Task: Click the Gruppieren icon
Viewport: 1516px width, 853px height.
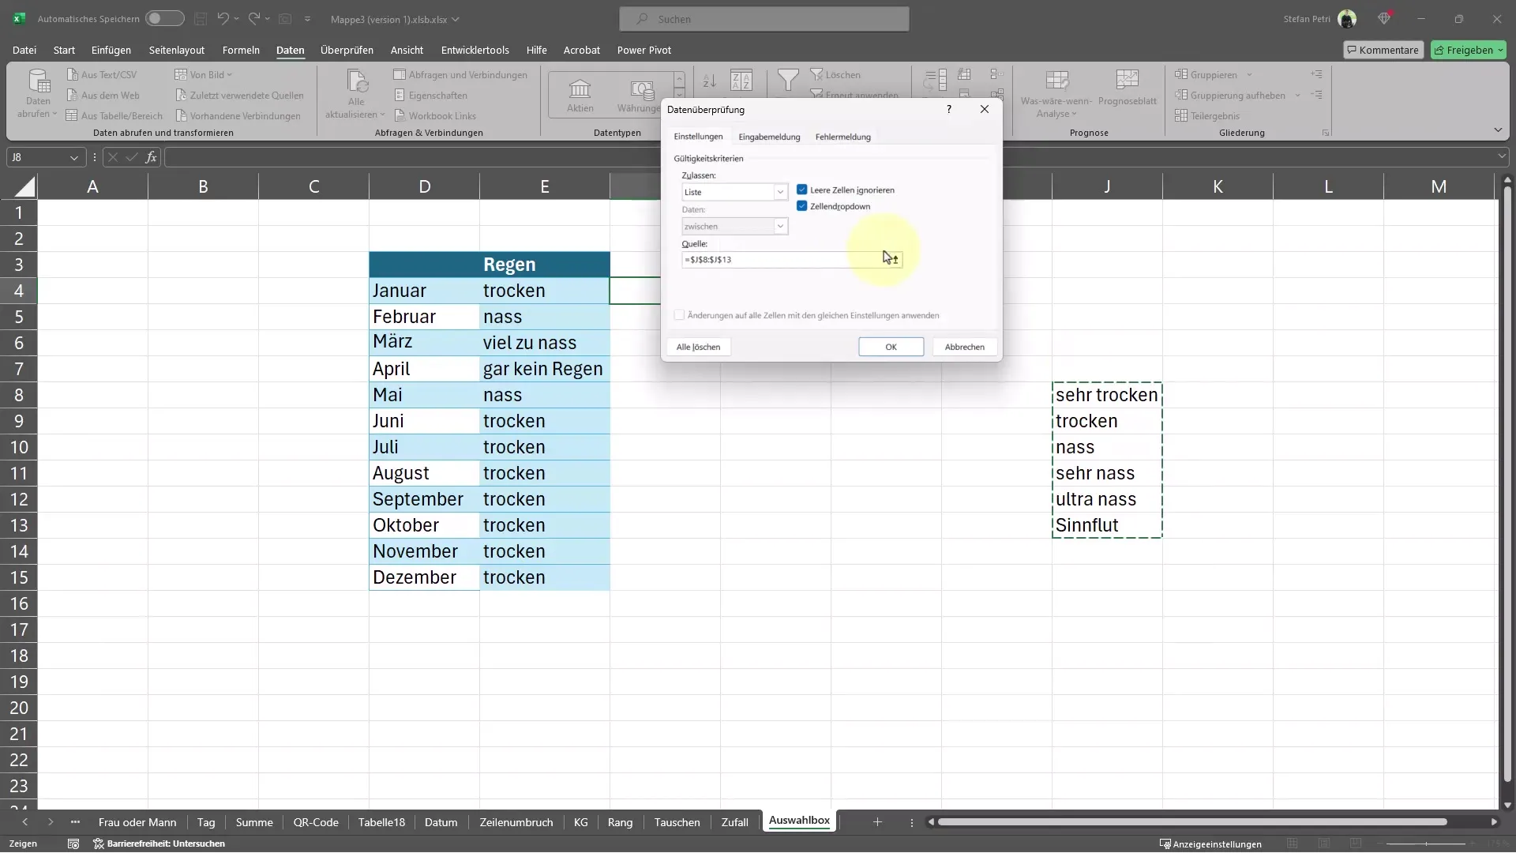Action: (x=1181, y=74)
